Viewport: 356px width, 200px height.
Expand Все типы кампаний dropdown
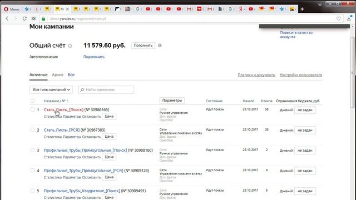51,89
